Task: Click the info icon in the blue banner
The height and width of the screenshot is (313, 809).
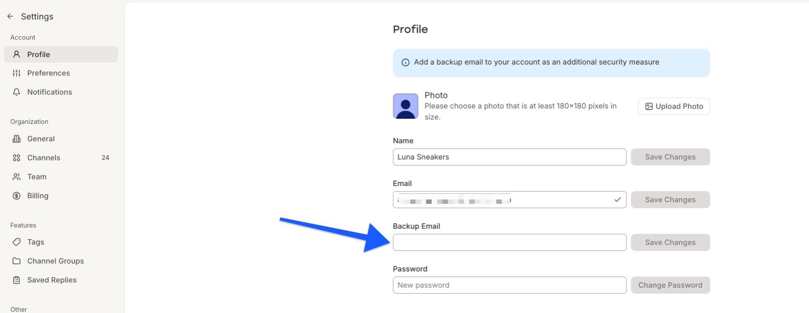Action: click(405, 62)
